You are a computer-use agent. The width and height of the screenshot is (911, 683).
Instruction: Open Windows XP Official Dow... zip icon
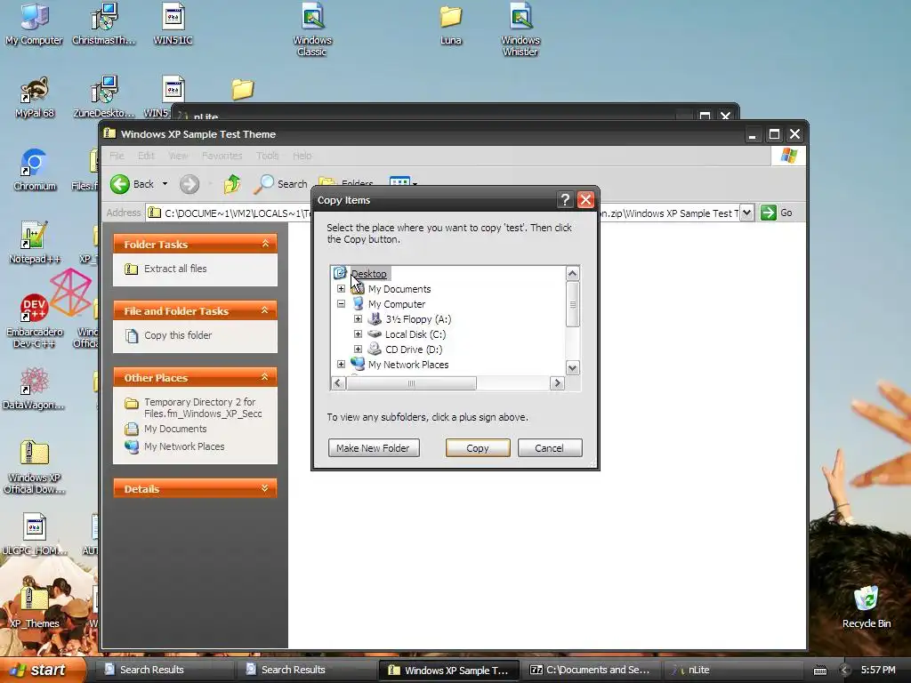coord(35,467)
